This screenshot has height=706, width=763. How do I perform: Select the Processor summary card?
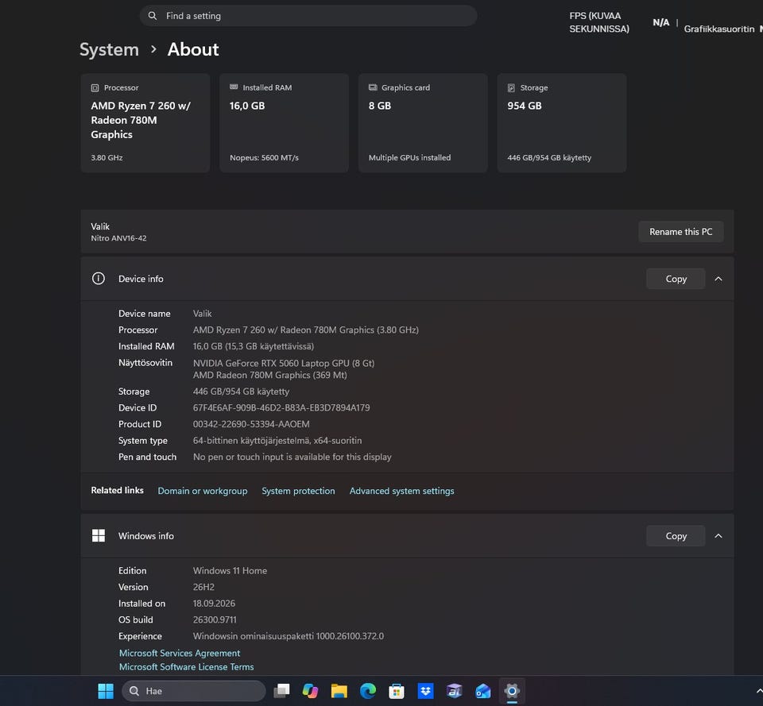145,123
